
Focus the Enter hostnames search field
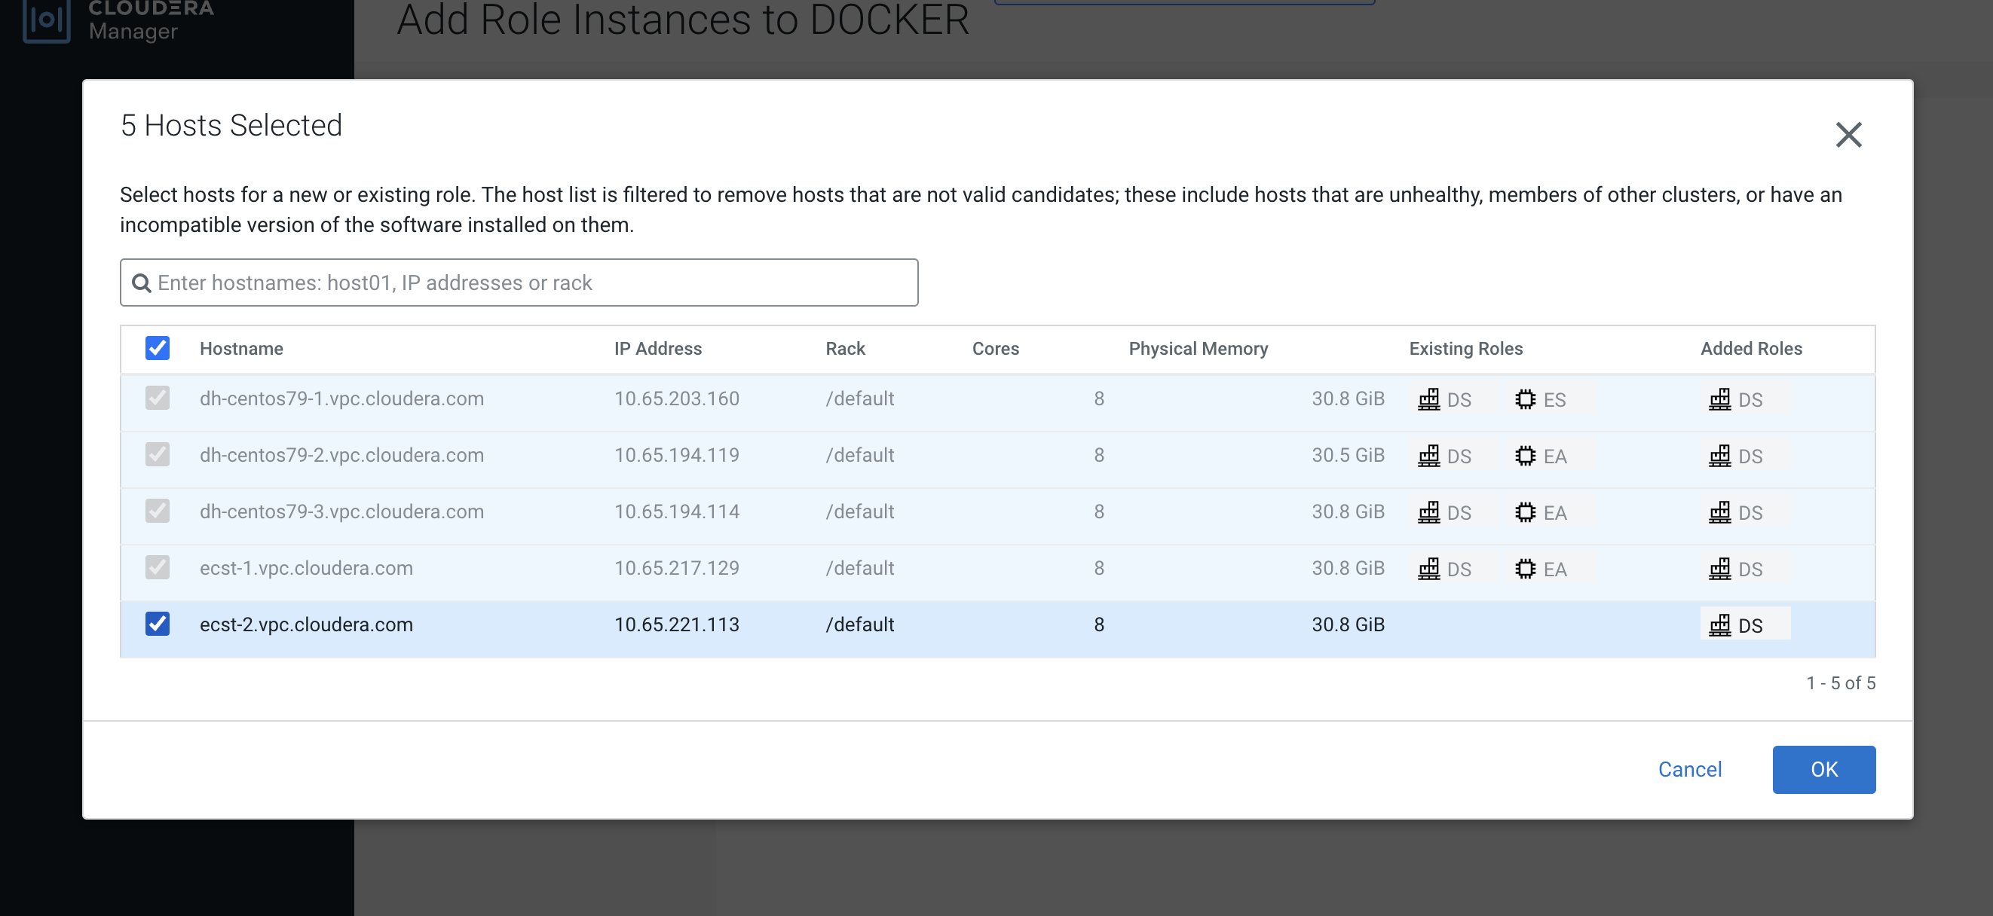pos(534,283)
